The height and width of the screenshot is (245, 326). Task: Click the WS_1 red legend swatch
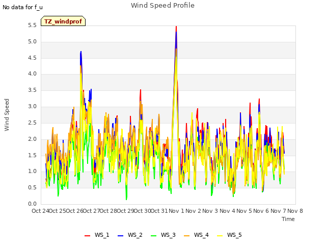click(87, 235)
